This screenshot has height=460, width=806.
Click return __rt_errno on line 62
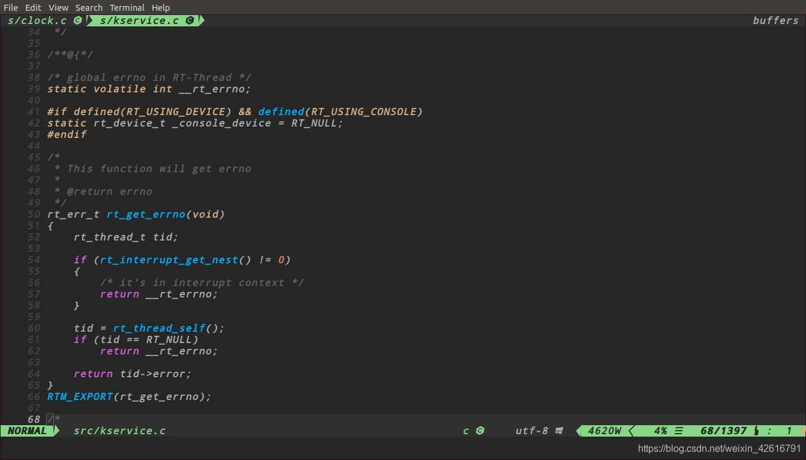159,351
